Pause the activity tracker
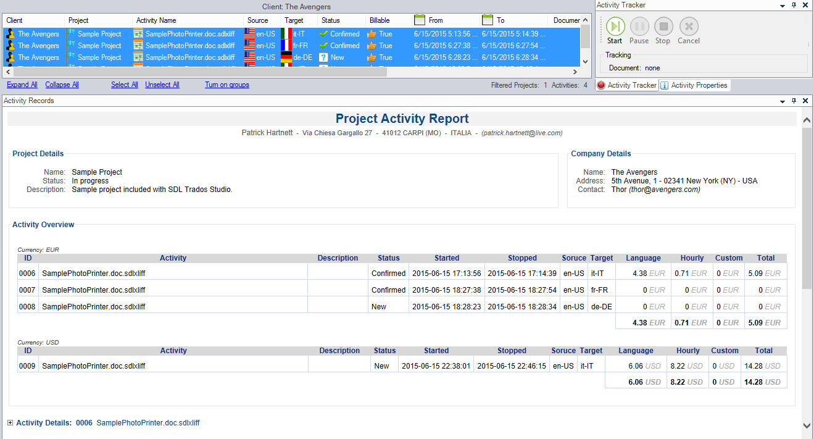814x439 pixels. click(x=639, y=27)
